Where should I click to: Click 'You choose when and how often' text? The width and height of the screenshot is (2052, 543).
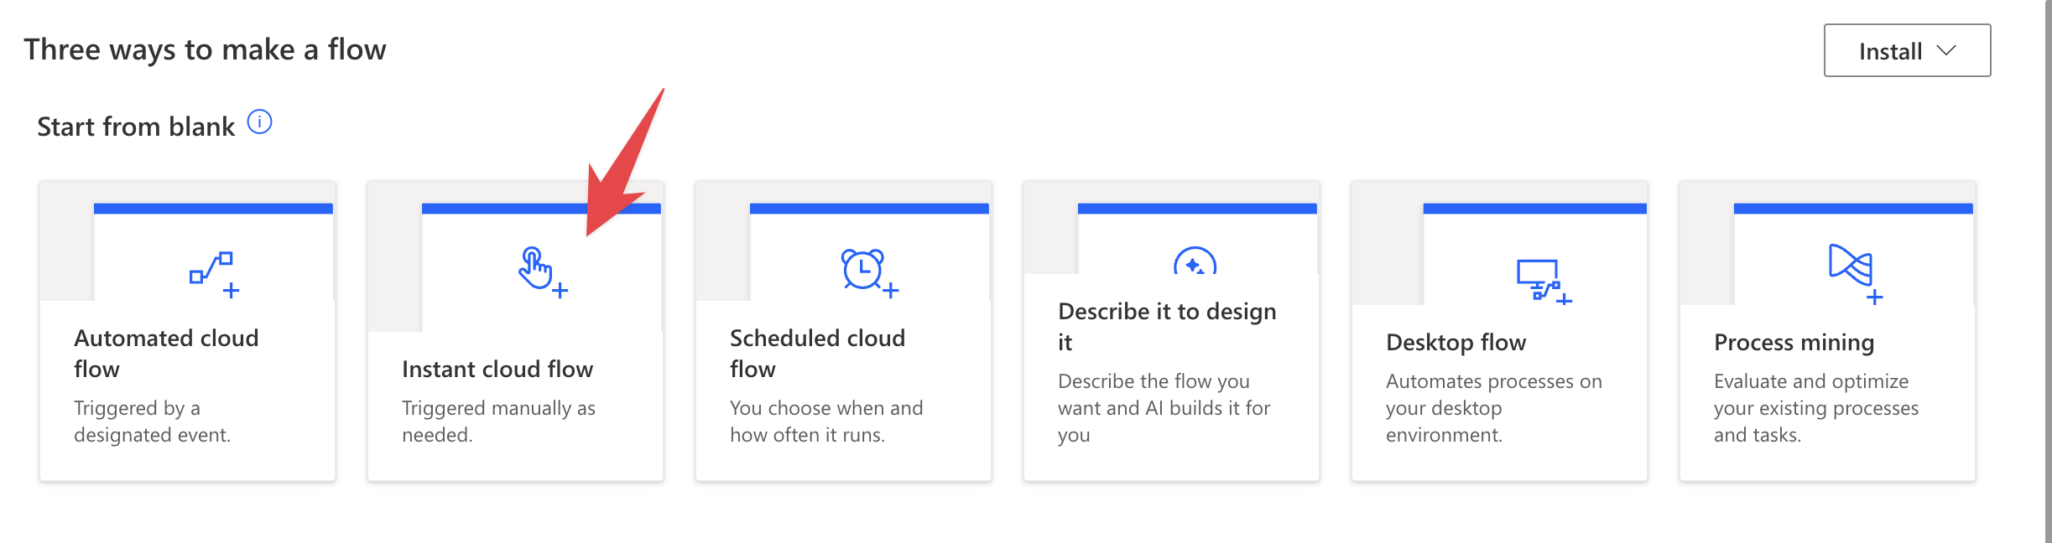pos(825,421)
